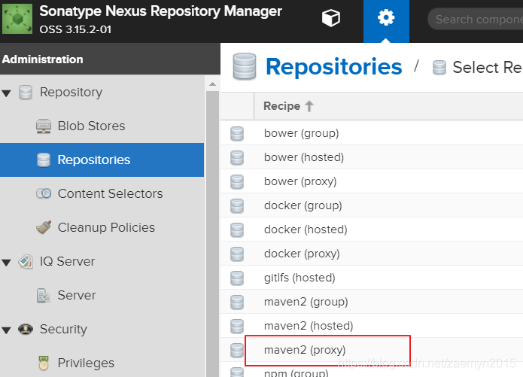Click the Content Selectors icon

pyautogui.click(x=44, y=193)
